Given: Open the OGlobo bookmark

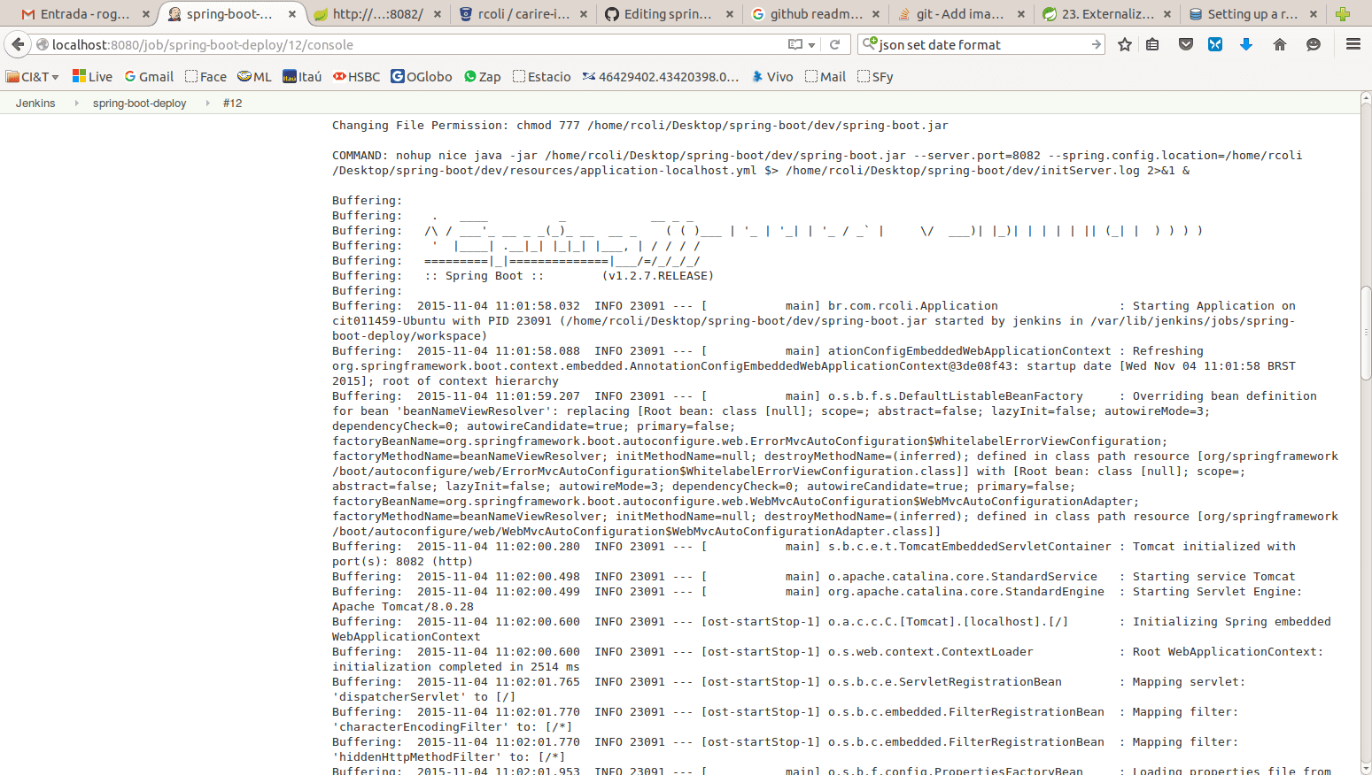Looking at the screenshot, I should [x=422, y=77].
